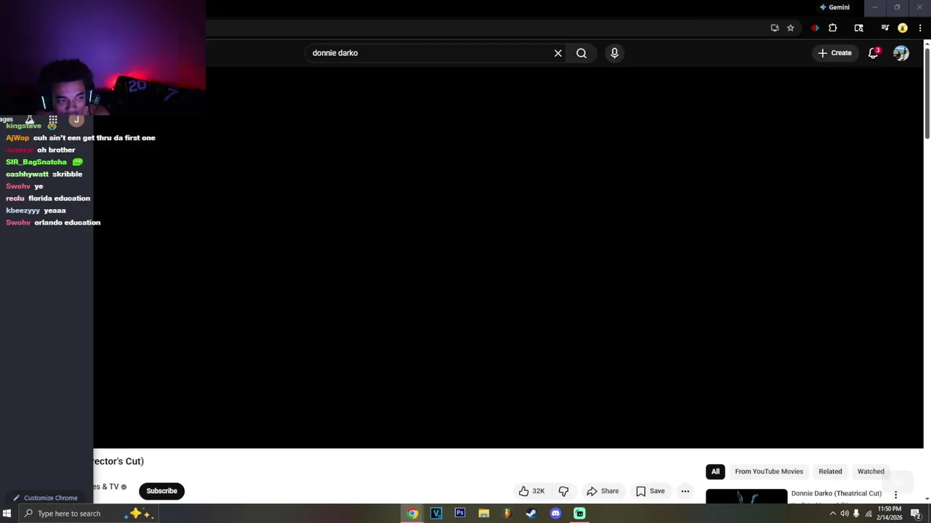Open options menu for Theatrical Cut video
The image size is (931, 523).
coord(896,495)
